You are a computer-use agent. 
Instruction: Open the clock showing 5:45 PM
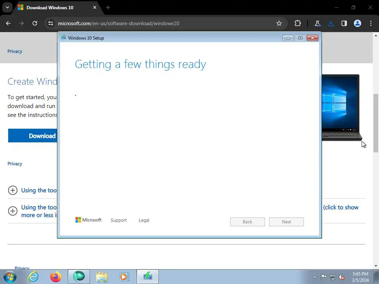click(360, 277)
